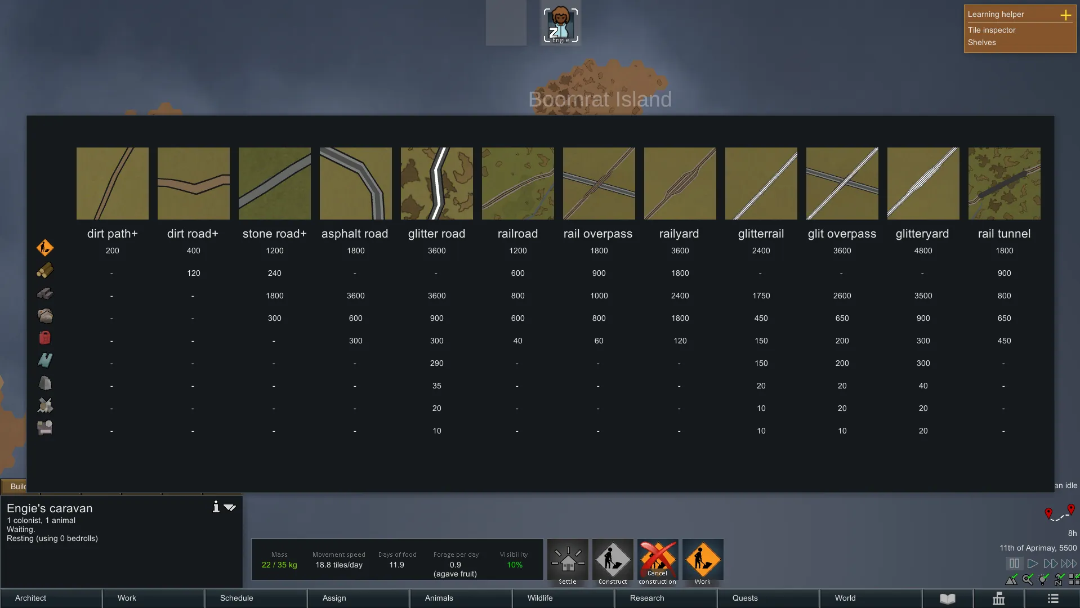
Task: Select the glitter road thumbnail
Action: click(x=436, y=184)
